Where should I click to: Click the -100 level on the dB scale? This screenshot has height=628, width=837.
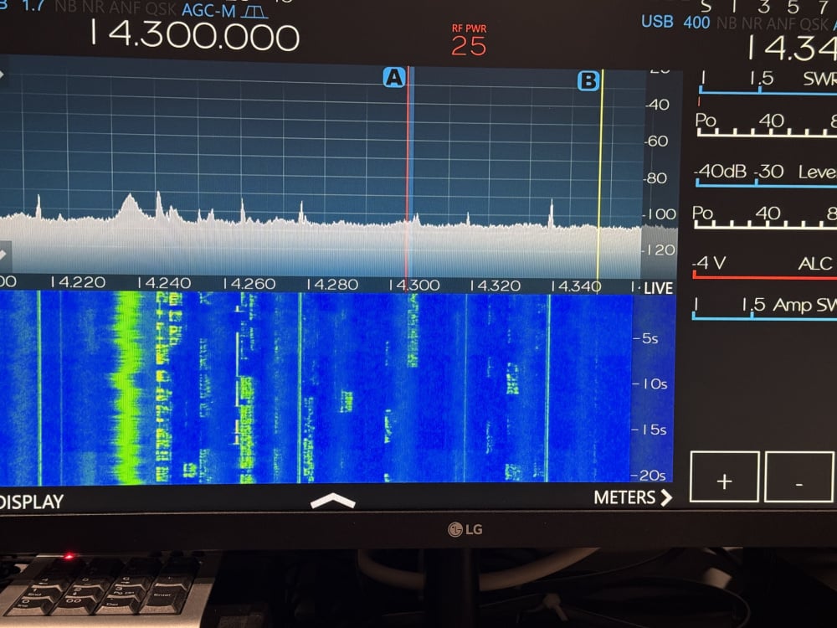(x=659, y=214)
